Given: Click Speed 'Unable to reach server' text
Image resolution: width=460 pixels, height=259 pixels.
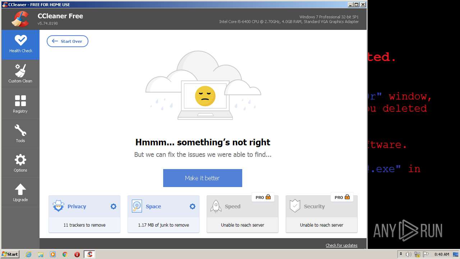Looking at the screenshot, I should (x=243, y=225).
